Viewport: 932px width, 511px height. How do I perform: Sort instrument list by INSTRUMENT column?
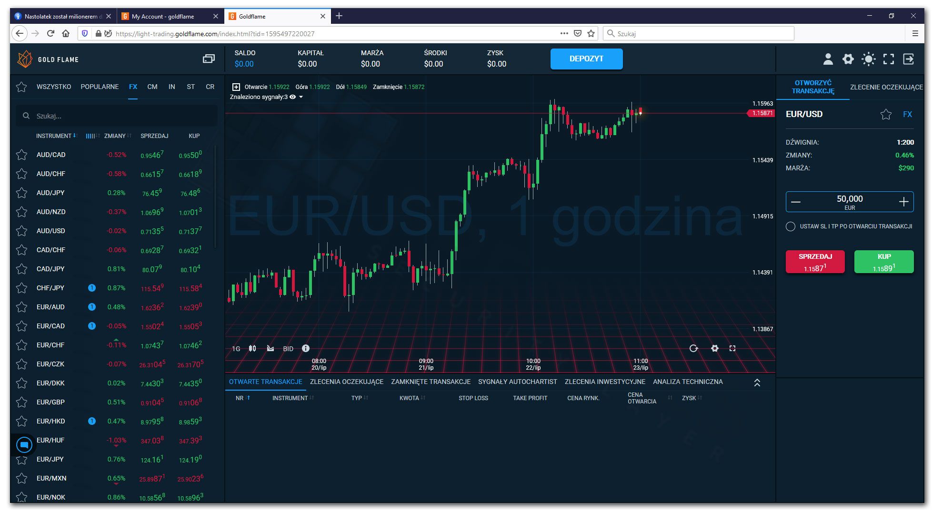pos(56,136)
